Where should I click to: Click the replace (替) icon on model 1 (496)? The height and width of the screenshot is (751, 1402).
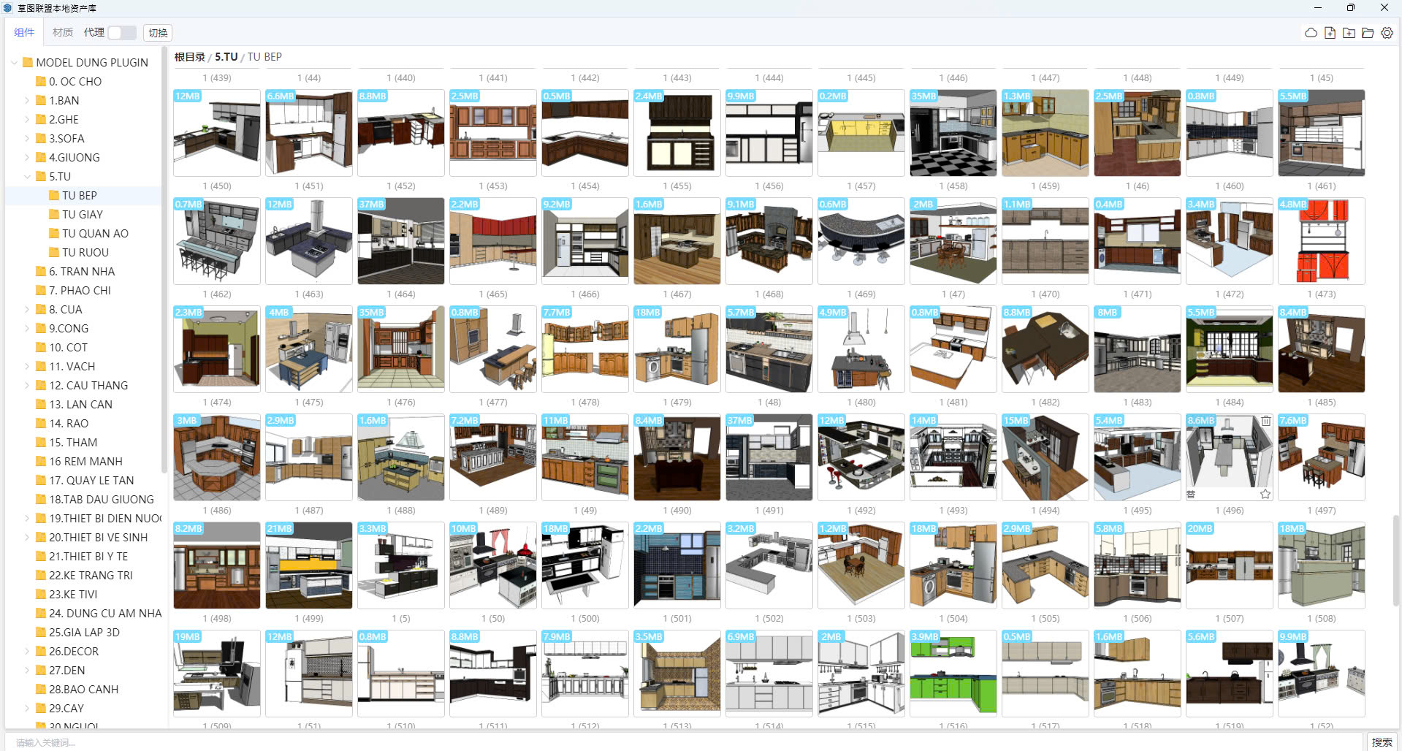(1191, 495)
